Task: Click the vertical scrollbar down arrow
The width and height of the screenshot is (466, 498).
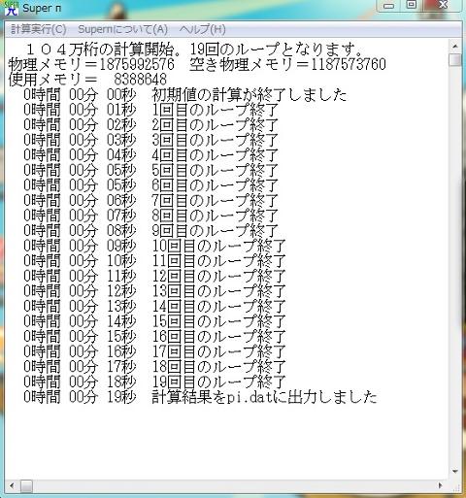Action: (x=455, y=471)
